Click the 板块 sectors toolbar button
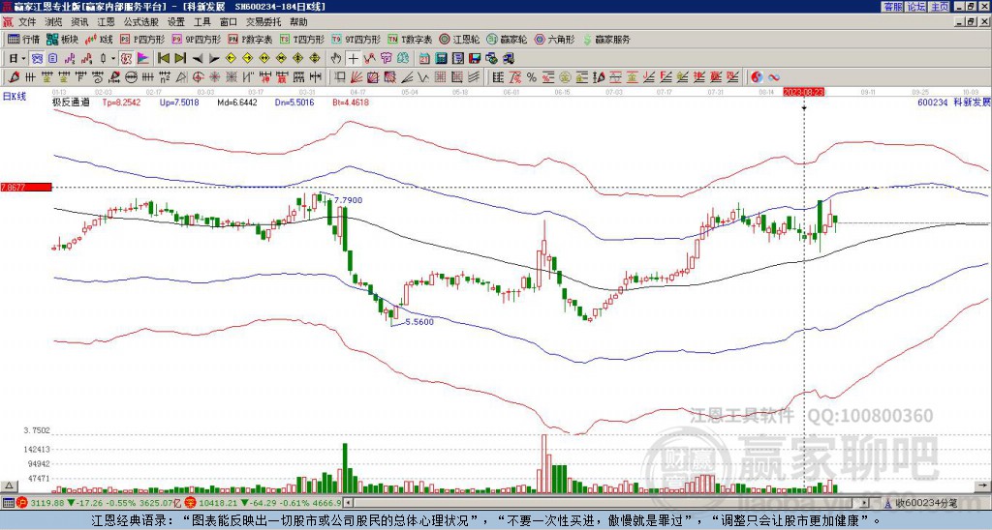Screen dimensions: 992x530 click(x=63, y=40)
